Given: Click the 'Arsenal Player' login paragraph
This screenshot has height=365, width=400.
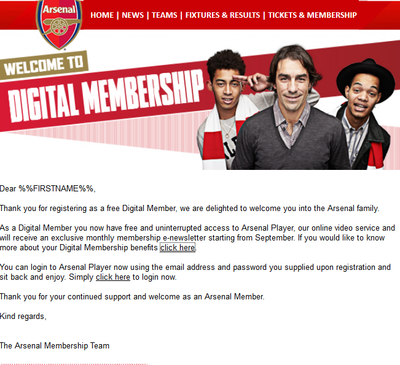Looking at the screenshot, I should [195, 272].
